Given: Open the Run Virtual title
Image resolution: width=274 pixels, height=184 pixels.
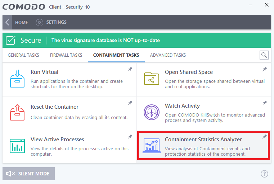Looking at the screenshot, I should pyautogui.click(x=44, y=72).
